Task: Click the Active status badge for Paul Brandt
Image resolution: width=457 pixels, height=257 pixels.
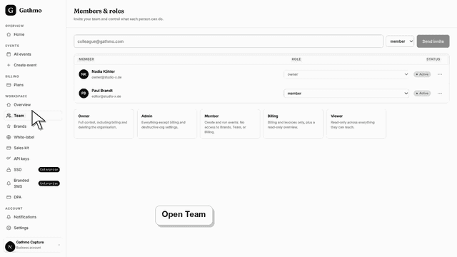Action: (422, 94)
